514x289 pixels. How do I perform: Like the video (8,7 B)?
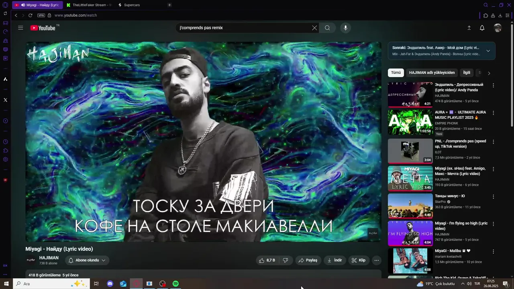coord(267,260)
